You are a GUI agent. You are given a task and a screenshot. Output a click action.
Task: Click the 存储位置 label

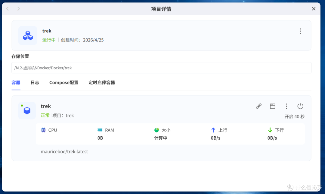(x=20, y=56)
